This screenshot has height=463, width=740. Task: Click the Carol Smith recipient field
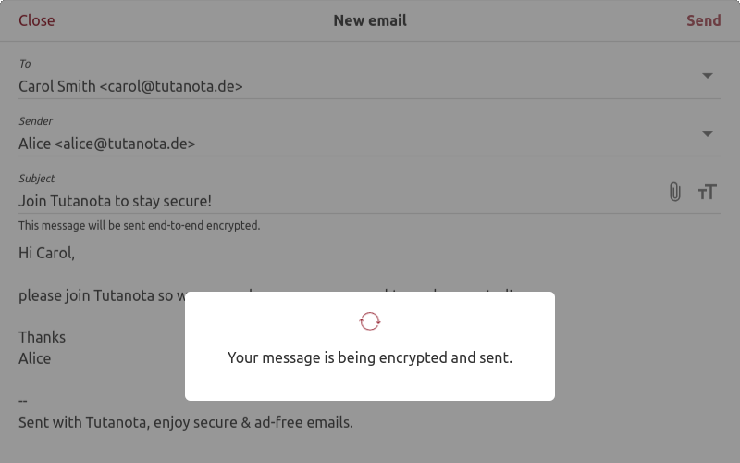pyautogui.click(x=130, y=86)
